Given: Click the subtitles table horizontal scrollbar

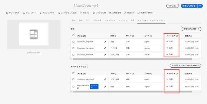Looking at the screenshot, I should pyautogui.click(x=132, y=59).
